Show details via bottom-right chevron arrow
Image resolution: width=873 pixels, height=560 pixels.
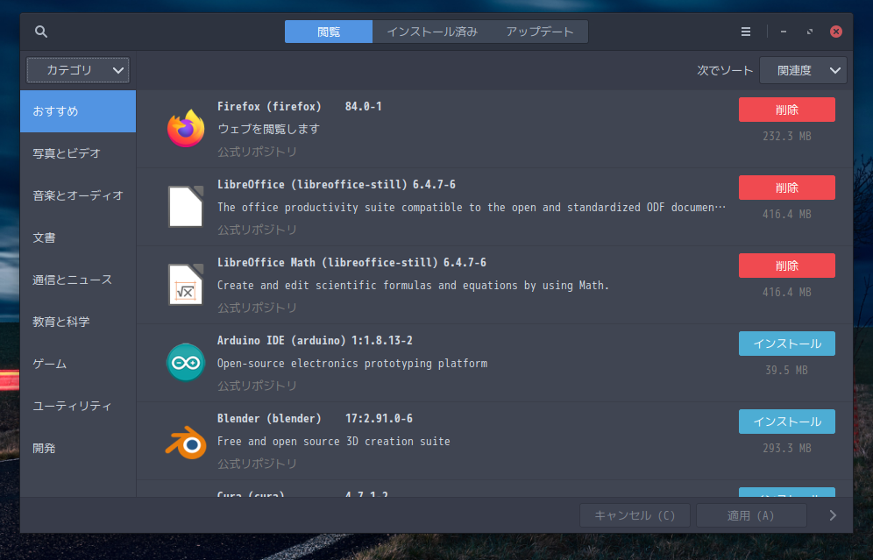click(833, 515)
